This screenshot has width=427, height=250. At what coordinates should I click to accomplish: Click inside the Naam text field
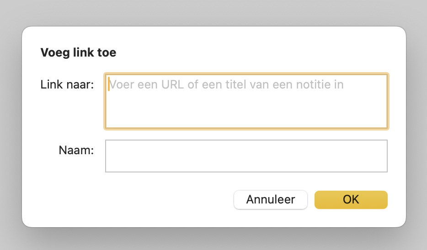coord(246,156)
